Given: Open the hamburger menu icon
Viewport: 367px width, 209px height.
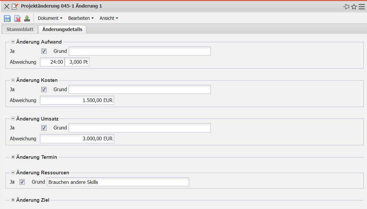Looking at the screenshot, I should point(362,7).
